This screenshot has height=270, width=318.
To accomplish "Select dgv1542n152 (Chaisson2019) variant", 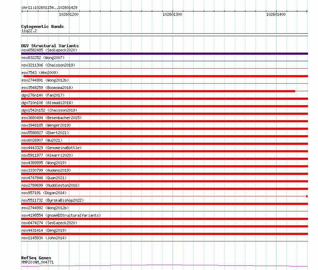I will [49, 110].
